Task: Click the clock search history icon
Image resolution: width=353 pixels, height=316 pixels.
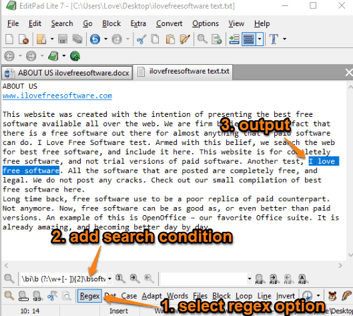Action: pyautogui.click(x=308, y=295)
